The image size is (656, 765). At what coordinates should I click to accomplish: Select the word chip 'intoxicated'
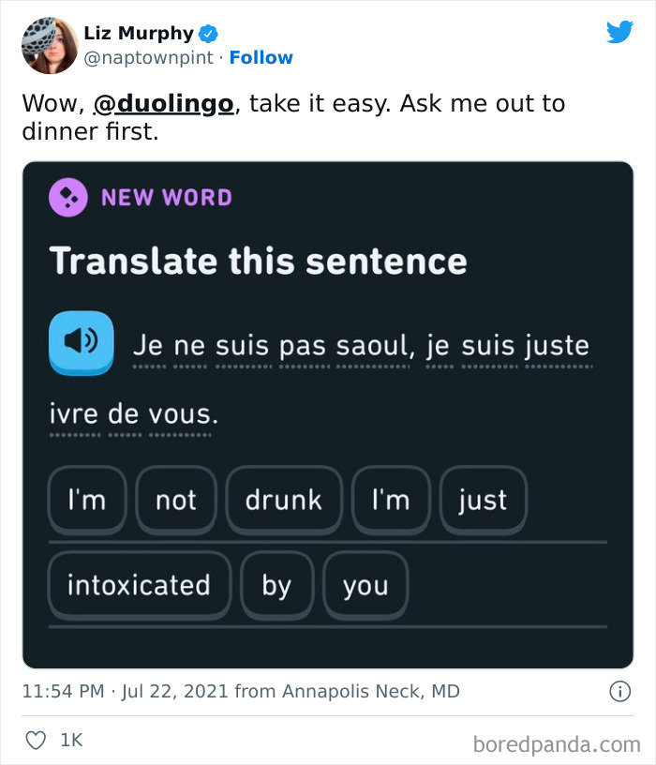138,584
